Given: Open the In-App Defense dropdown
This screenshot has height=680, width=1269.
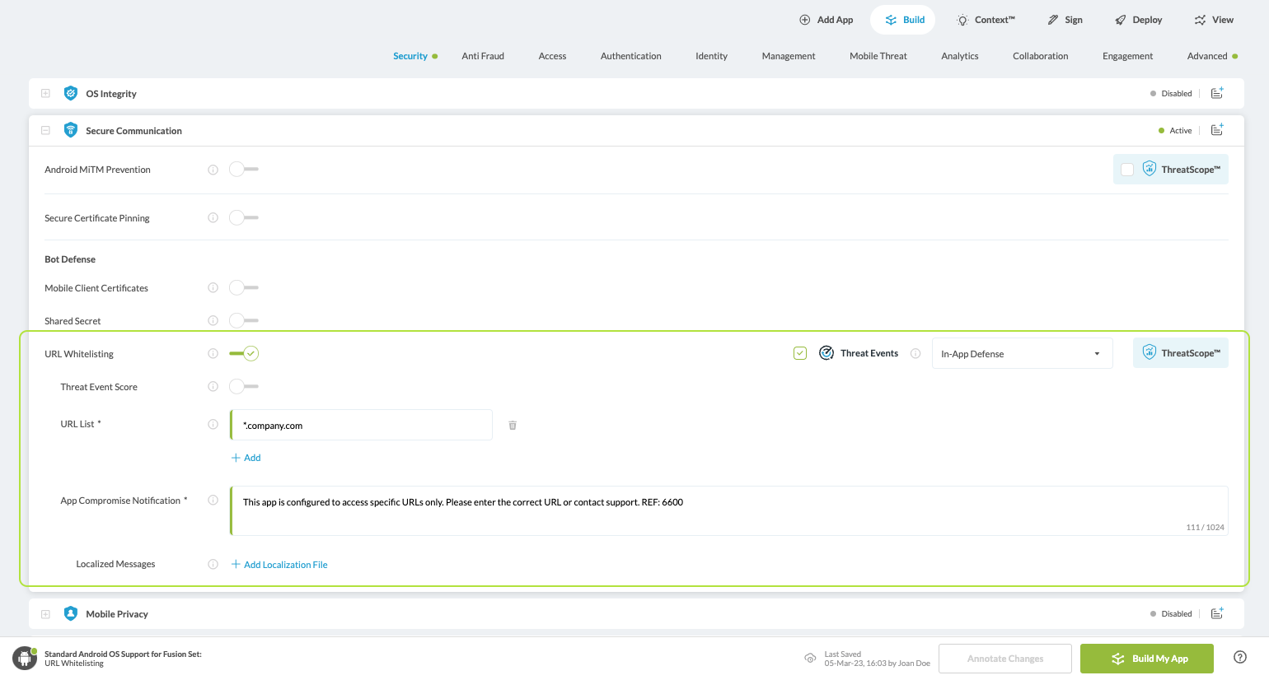Looking at the screenshot, I should click(1022, 354).
